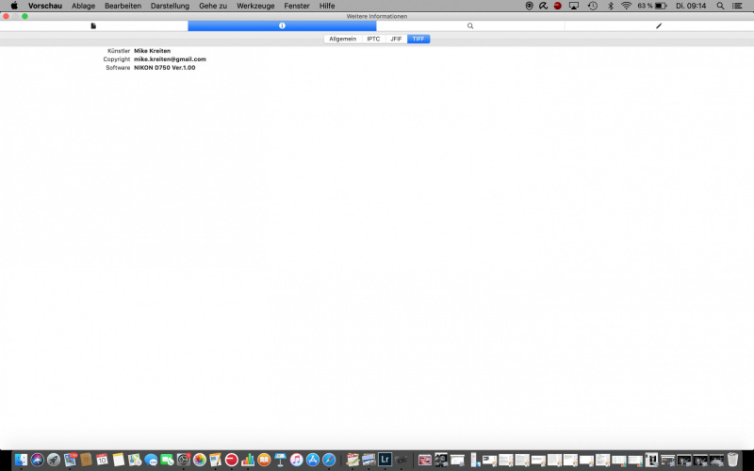Click the Künstler label
This screenshot has height=471, width=754.
pos(119,51)
